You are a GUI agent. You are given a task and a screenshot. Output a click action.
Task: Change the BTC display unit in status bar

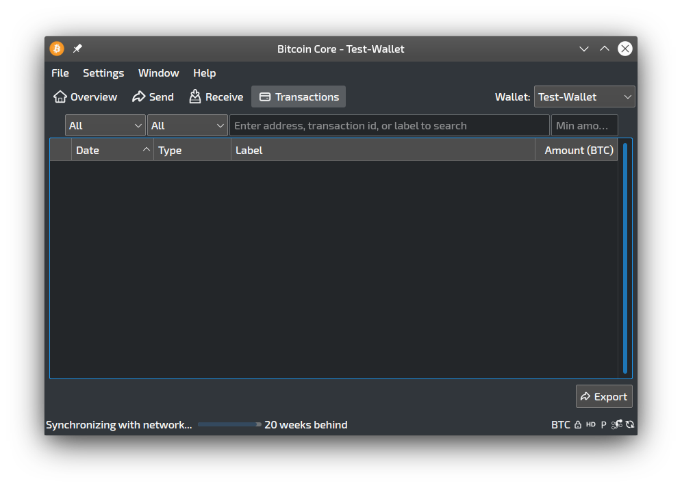coord(561,424)
